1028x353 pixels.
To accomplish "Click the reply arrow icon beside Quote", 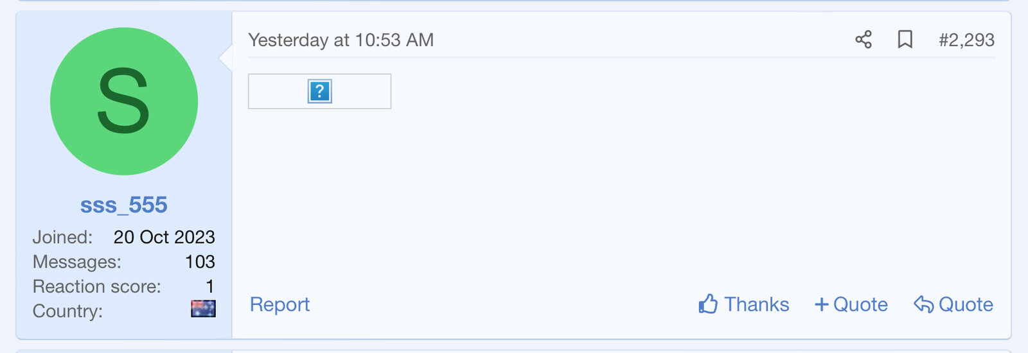I will pyautogui.click(x=923, y=304).
